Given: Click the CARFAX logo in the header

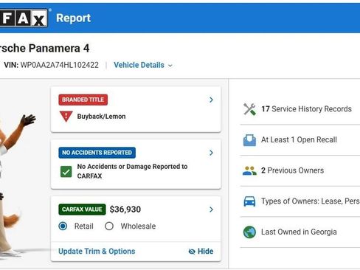Looking at the screenshot, I should 24,18.
